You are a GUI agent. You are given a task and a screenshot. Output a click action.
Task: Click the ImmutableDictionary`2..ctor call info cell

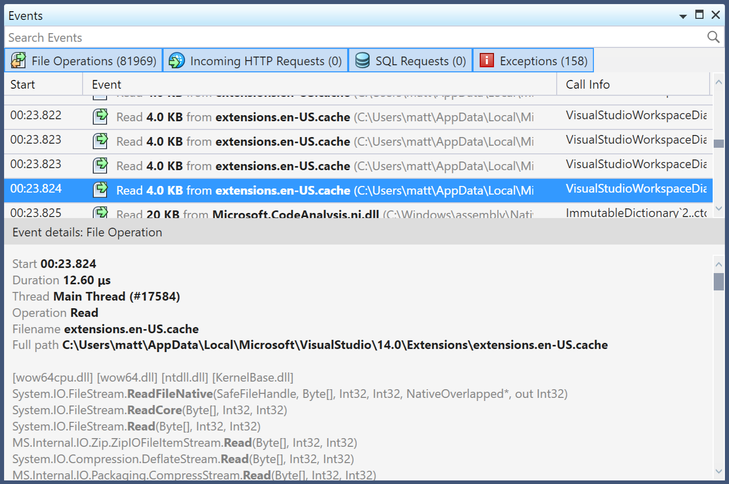click(x=636, y=212)
